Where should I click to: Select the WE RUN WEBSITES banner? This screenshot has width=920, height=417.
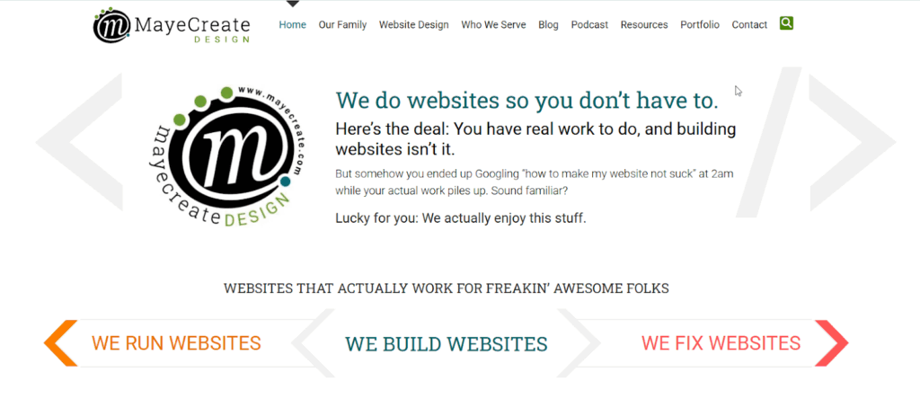tap(177, 343)
